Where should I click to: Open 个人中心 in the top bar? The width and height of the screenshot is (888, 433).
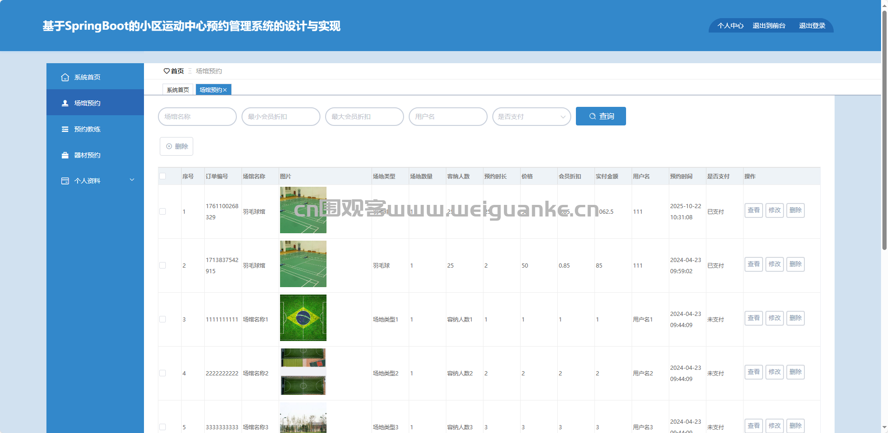click(x=731, y=26)
